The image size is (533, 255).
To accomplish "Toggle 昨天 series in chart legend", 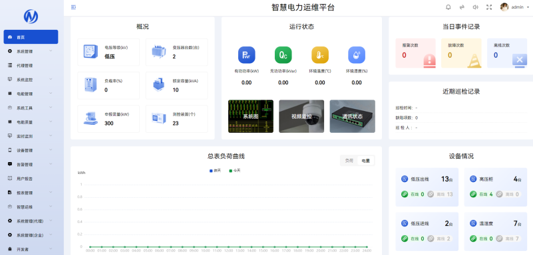I will coord(215,171).
